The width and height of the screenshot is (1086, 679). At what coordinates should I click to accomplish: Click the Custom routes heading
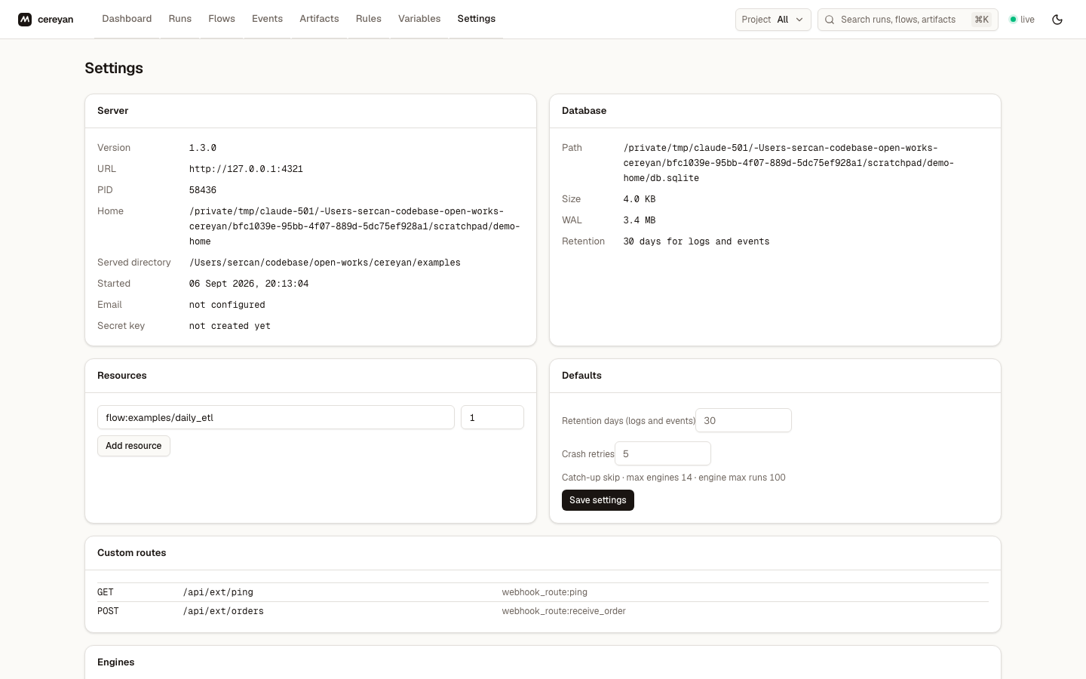click(132, 553)
